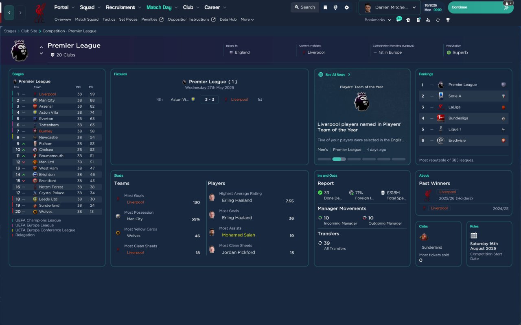Open the Tactics tab

tap(109, 19)
